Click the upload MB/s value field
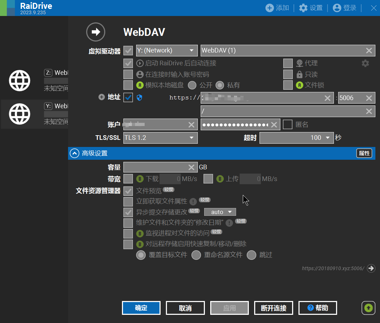Screen dimensions: 380x323 [250, 179]
